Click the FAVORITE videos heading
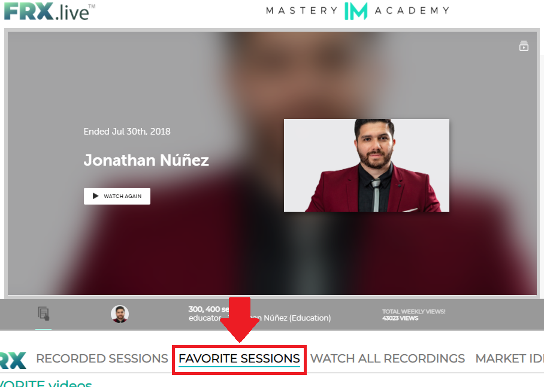Viewport: 544px width, 387px height. [46, 383]
